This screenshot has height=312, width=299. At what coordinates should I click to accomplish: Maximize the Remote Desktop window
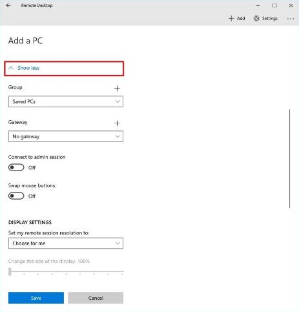click(274, 6)
